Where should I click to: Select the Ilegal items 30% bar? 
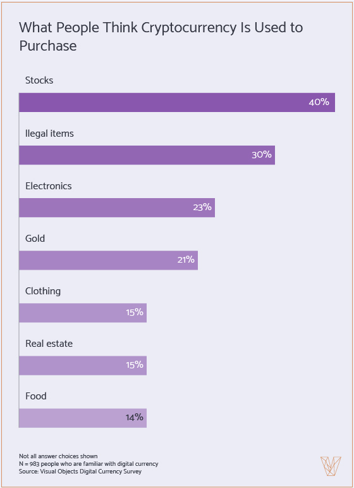[x=147, y=155]
